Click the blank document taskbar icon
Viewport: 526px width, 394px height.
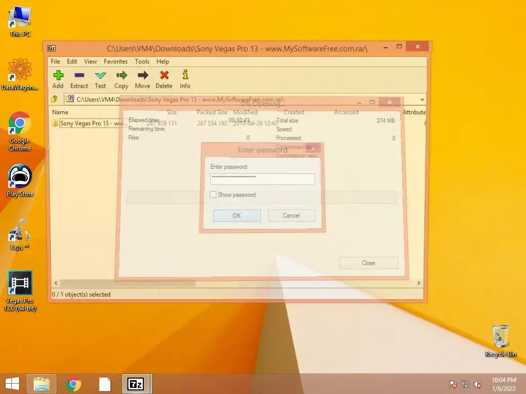click(105, 384)
